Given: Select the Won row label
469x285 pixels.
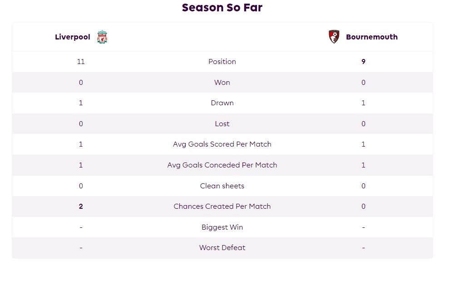Looking at the screenshot, I should [222, 83].
